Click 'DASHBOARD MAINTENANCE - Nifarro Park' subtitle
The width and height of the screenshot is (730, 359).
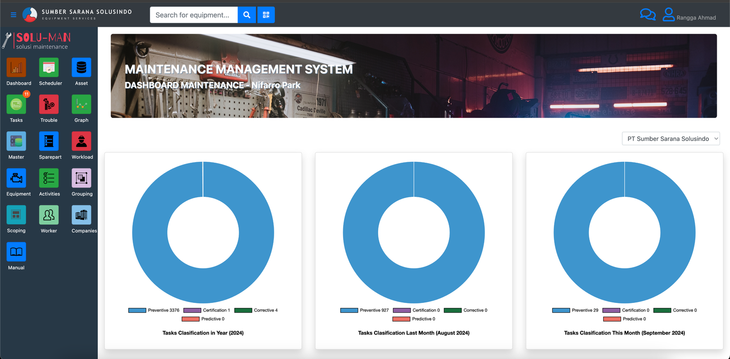213,85
